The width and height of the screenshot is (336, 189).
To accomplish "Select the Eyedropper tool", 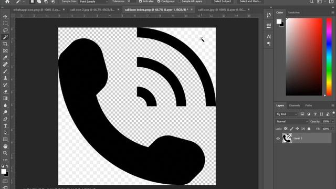I will pos(5,58).
